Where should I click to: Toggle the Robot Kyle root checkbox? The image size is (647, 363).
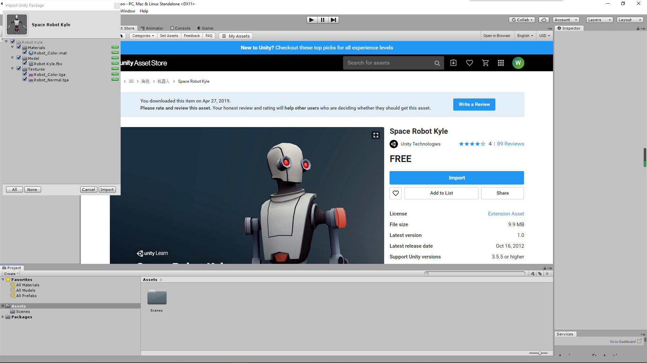(13, 42)
